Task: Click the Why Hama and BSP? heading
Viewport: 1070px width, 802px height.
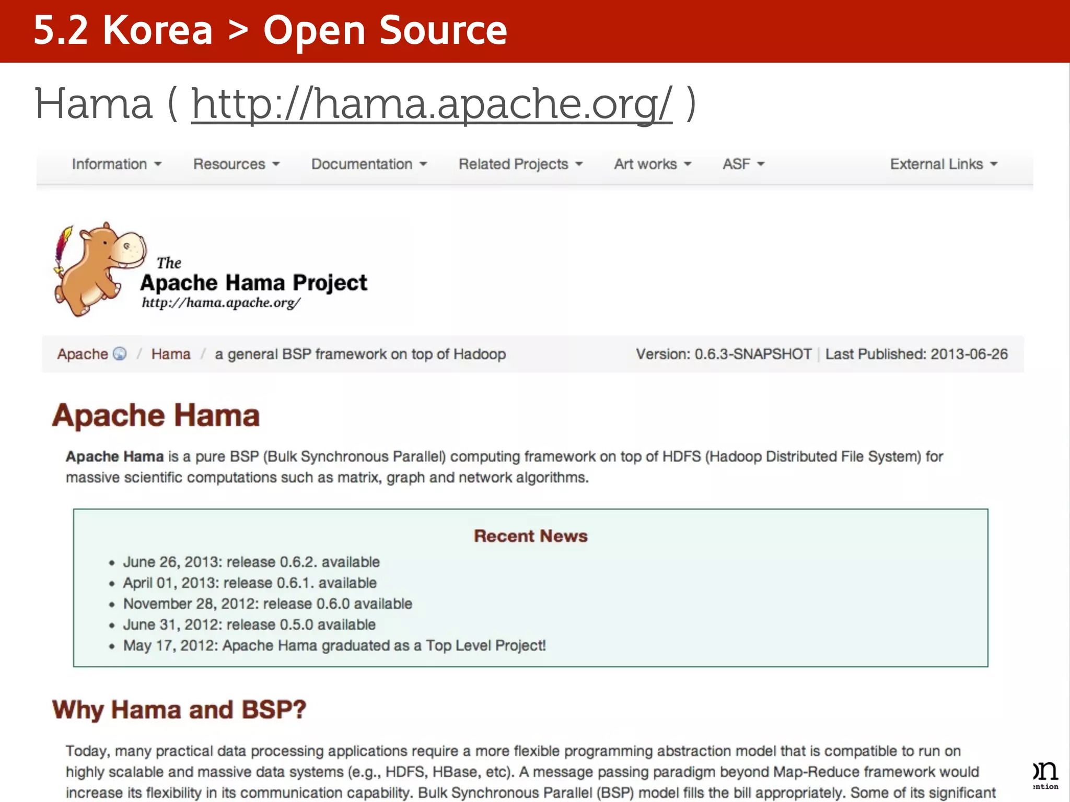Action: click(179, 710)
